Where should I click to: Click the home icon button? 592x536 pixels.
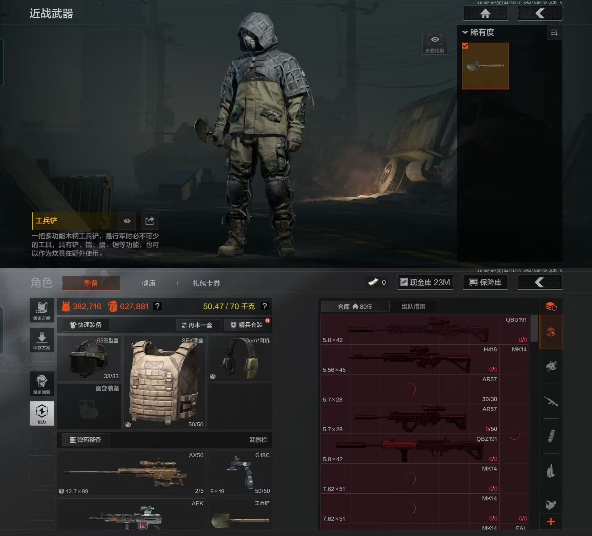pos(485,14)
